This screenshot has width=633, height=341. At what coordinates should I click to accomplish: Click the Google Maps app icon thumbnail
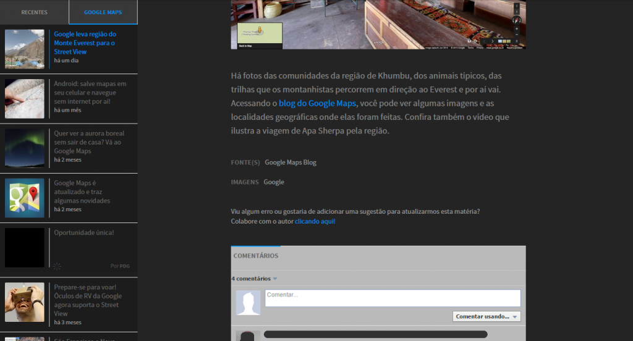click(x=25, y=198)
